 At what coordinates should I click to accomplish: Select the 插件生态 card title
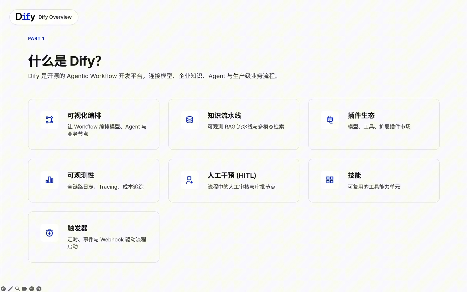click(x=361, y=116)
